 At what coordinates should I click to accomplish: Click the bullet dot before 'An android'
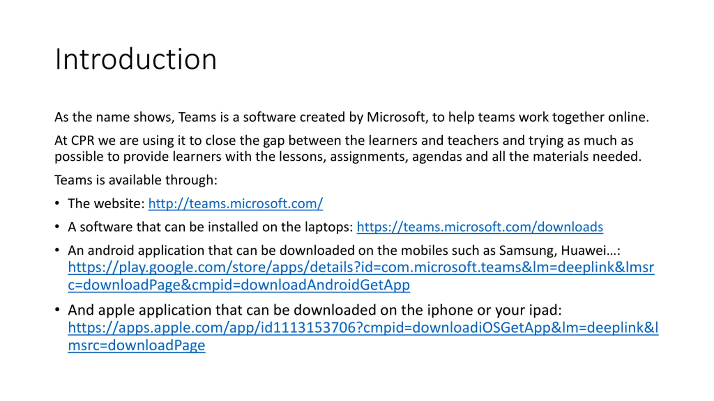[x=57, y=250]
